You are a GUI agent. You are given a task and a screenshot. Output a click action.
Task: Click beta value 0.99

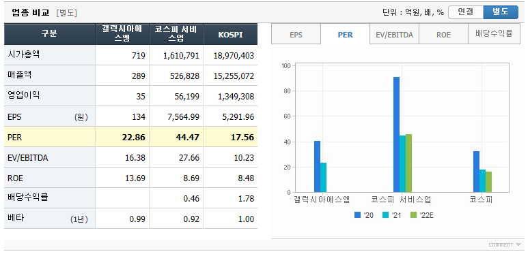[x=137, y=220]
